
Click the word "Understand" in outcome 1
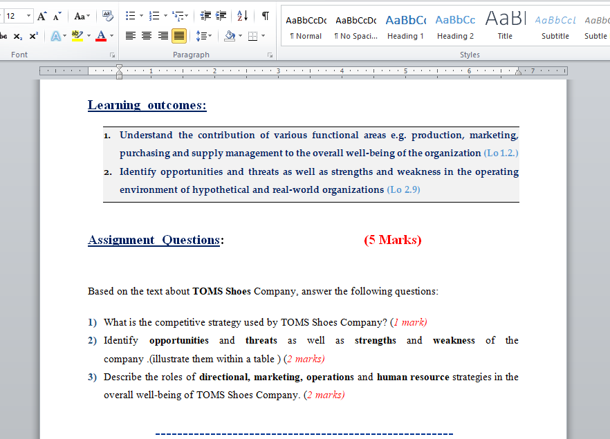pos(146,135)
